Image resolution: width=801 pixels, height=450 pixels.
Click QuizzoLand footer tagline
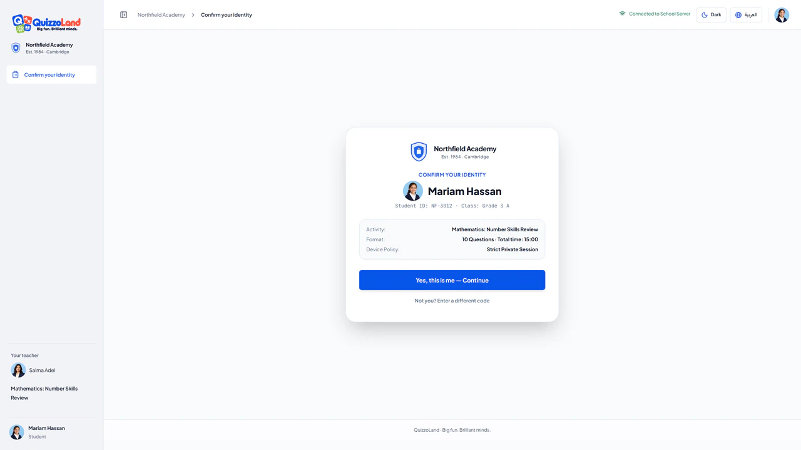pos(452,430)
